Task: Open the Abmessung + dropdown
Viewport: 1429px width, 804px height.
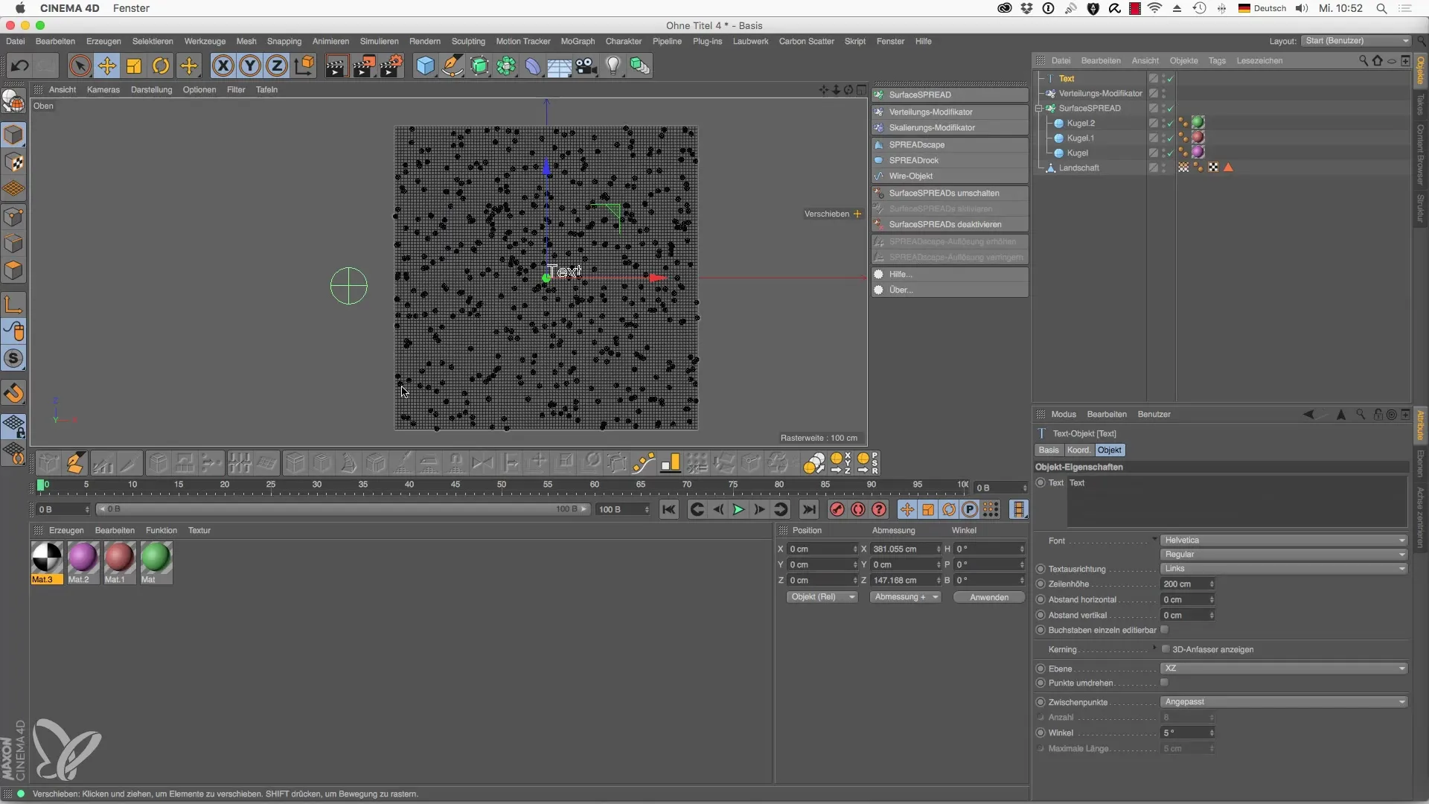Action: tap(906, 597)
